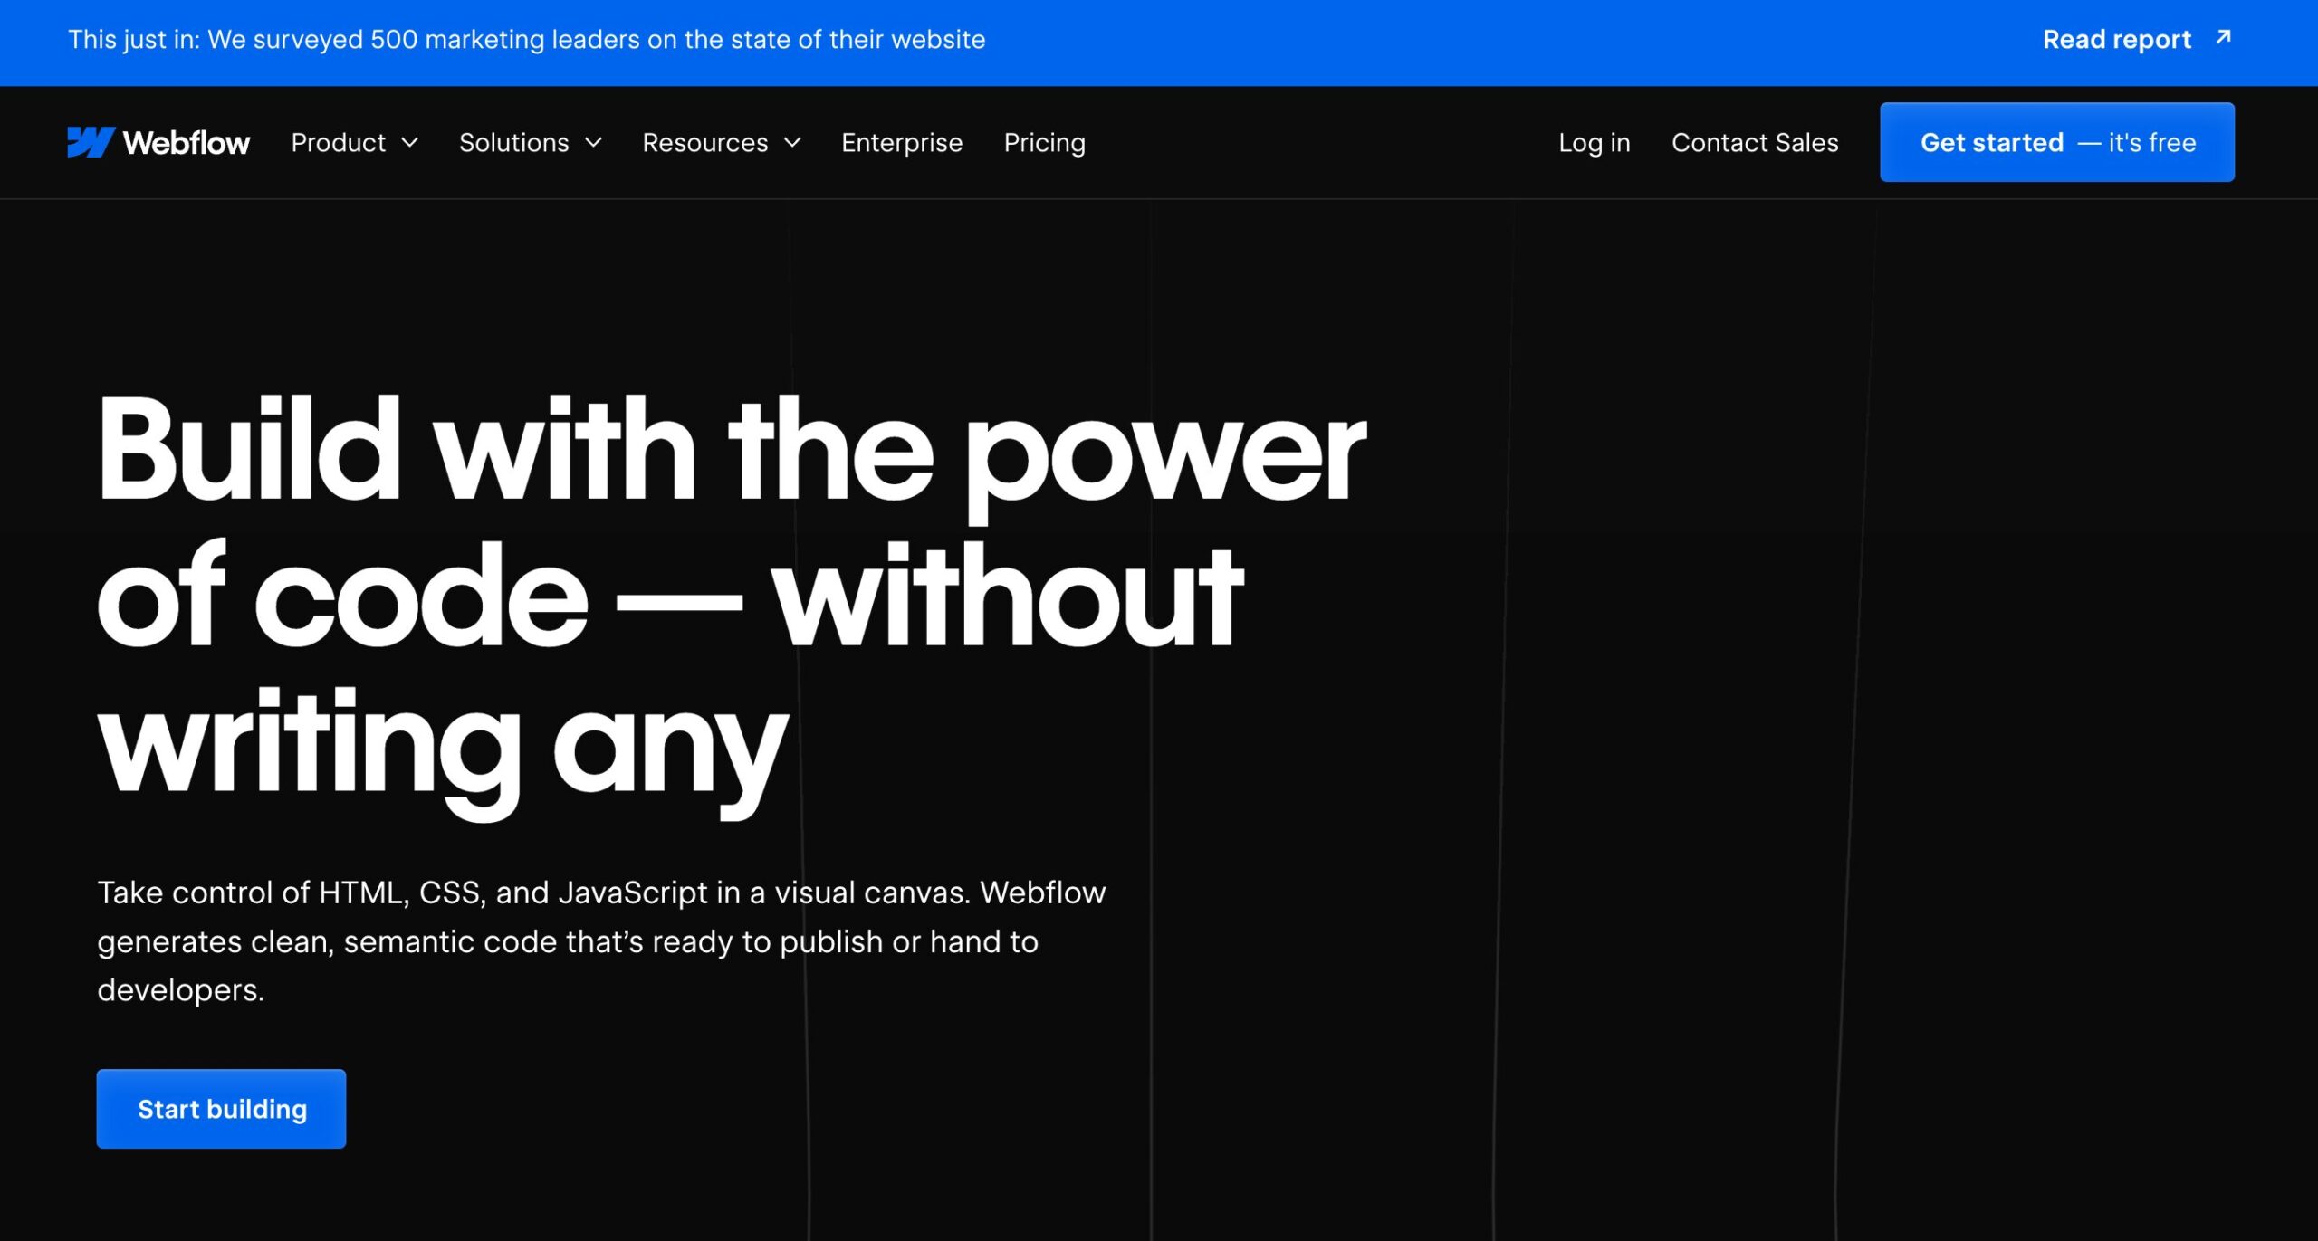The width and height of the screenshot is (2318, 1241).
Task: Open the Read report link
Action: [2116, 40]
